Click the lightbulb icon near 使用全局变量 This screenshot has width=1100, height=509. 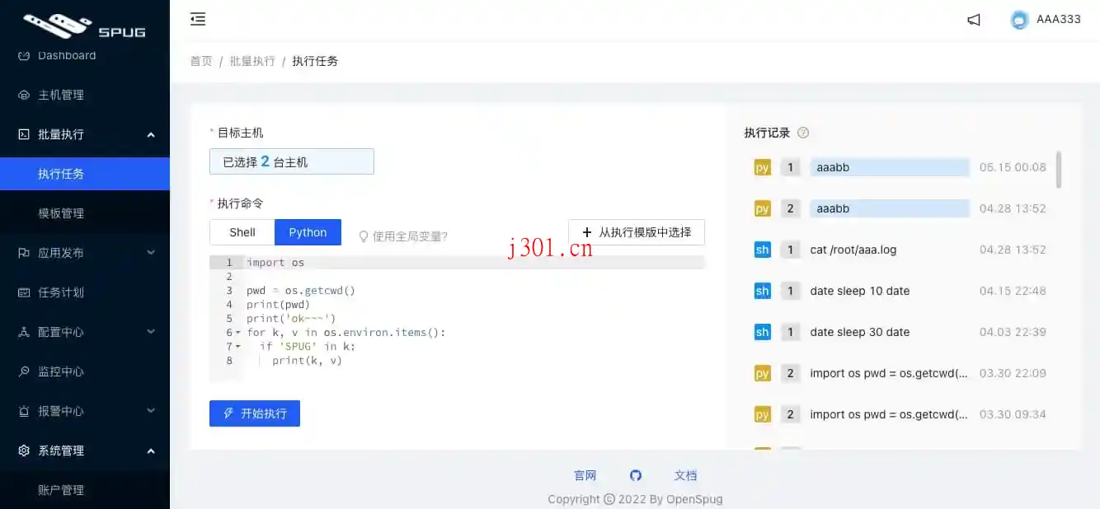pos(364,236)
